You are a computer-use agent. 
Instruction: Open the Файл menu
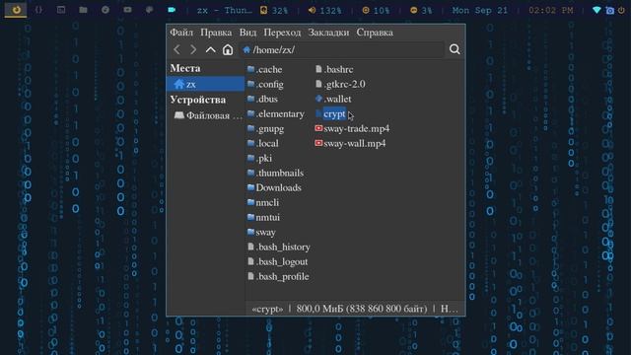tap(181, 33)
